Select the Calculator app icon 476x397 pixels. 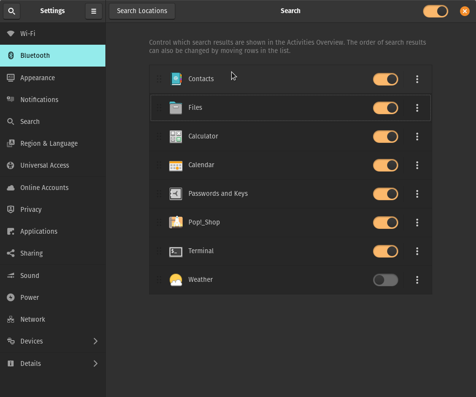(175, 137)
